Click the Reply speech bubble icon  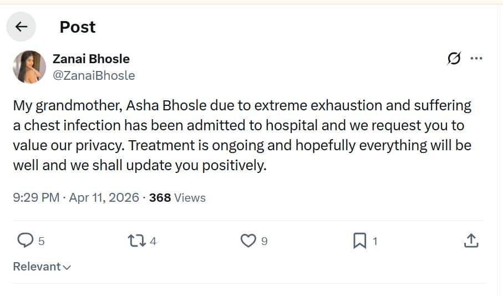pos(26,241)
